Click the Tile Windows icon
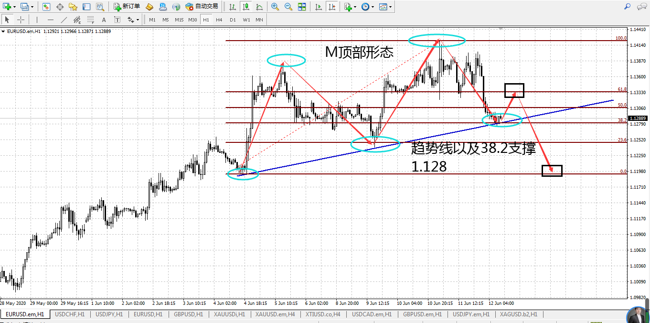The width and height of the screenshot is (650, 323). click(302, 7)
